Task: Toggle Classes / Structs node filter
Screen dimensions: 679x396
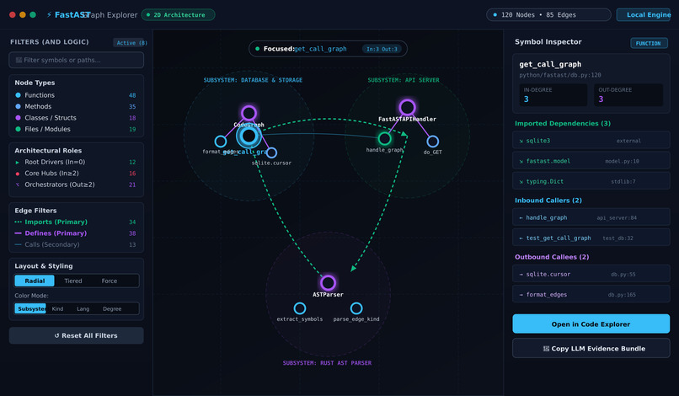Action: (x=76, y=117)
